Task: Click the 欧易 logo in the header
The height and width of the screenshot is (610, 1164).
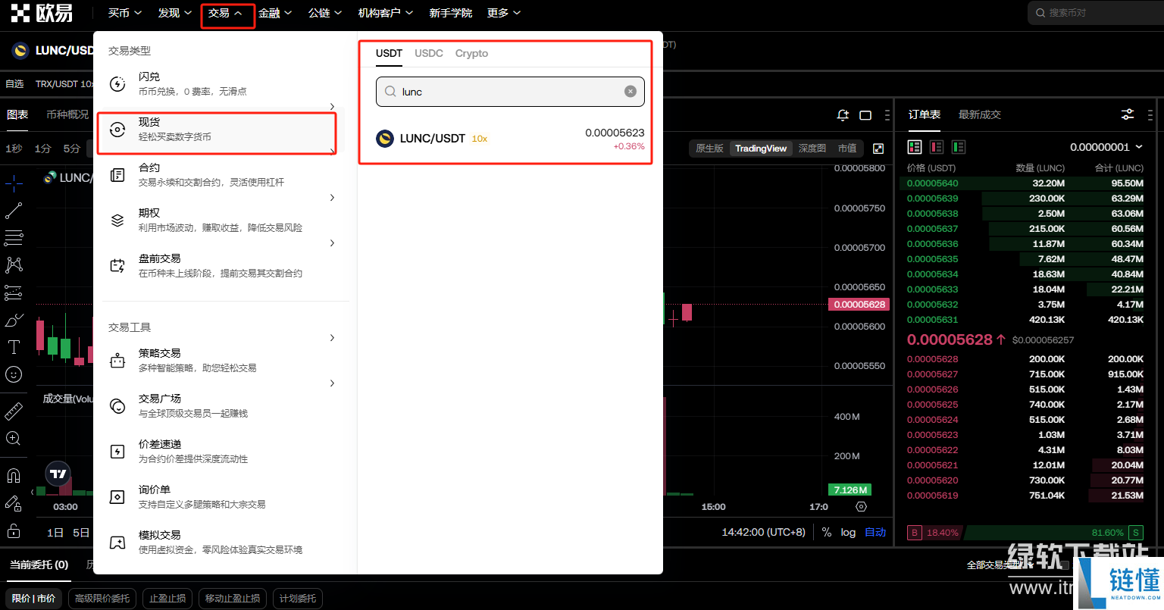Action: (42, 13)
